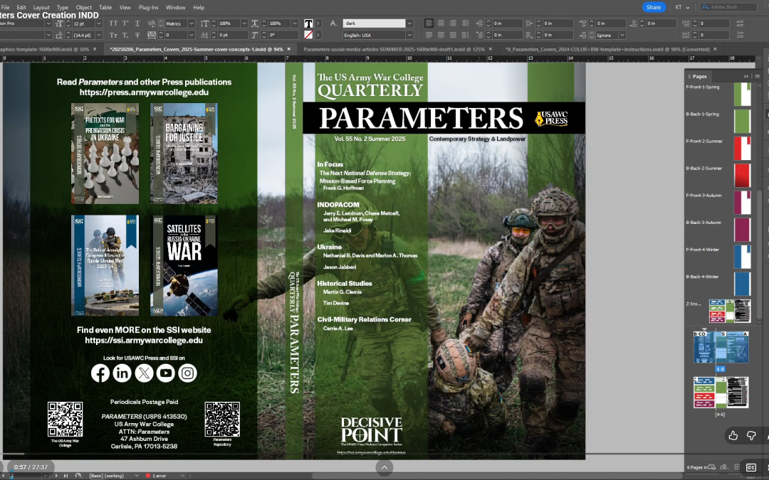The width and height of the screenshot is (769, 480).
Task: Open the Table menu
Action: tap(105, 7)
